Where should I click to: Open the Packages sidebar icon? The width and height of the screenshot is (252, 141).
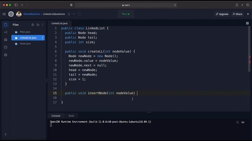click(x=6, y=40)
